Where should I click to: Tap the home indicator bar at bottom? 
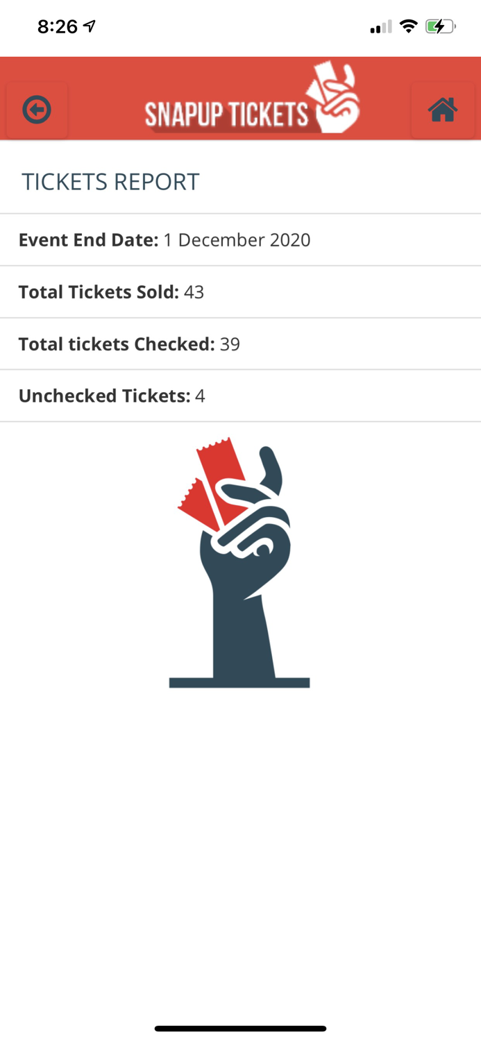tap(240, 1029)
